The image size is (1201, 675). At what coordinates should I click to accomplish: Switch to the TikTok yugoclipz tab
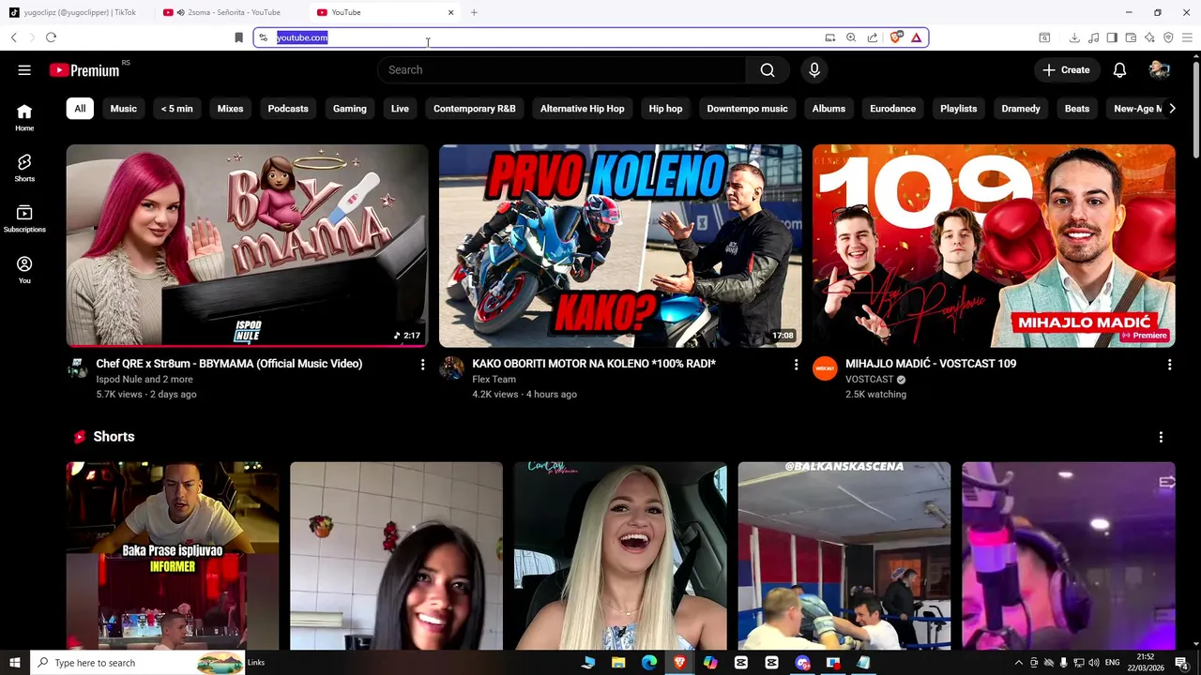point(79,12)
